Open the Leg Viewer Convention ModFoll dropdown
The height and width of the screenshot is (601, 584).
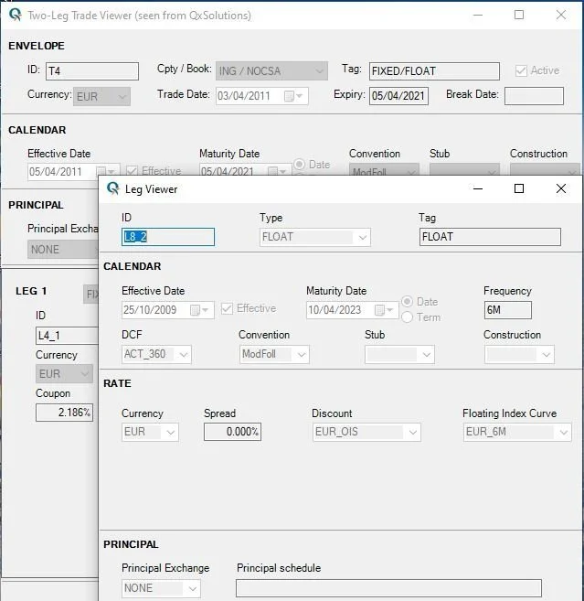coord(274,354)
